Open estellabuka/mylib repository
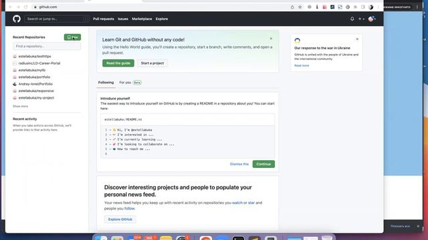 [x=32, y=70]
